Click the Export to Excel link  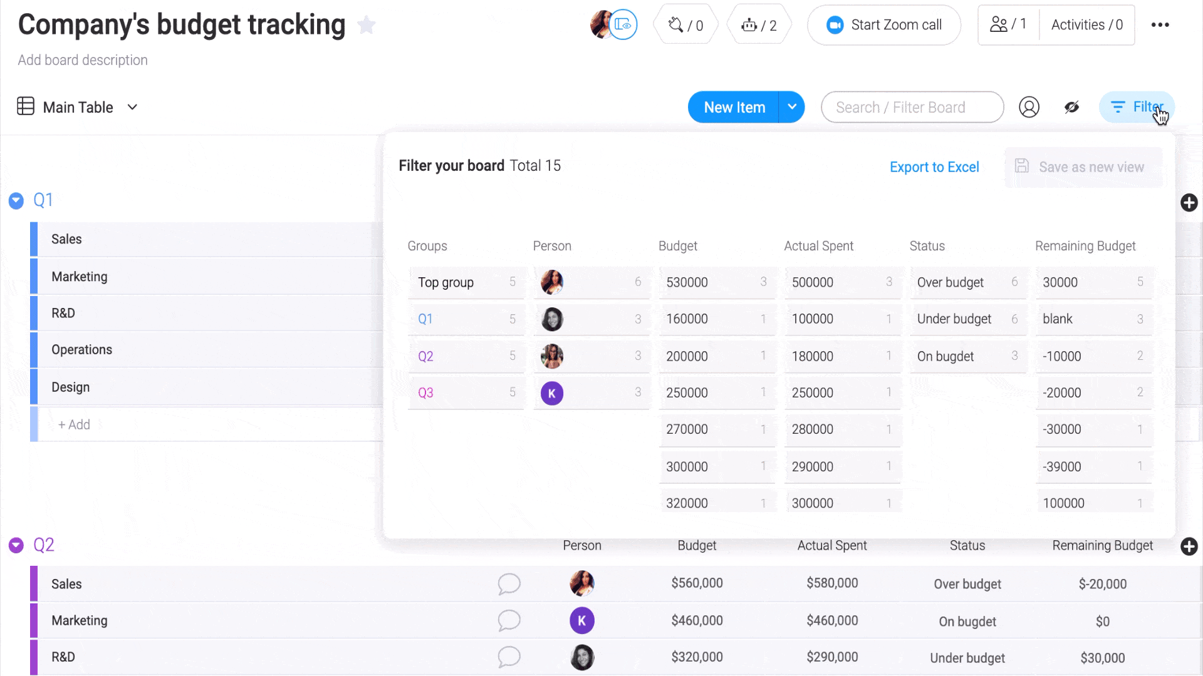934,166
